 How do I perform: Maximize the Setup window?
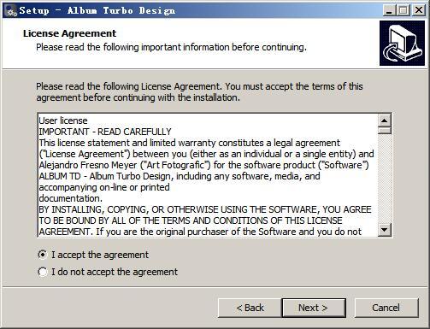403,10
